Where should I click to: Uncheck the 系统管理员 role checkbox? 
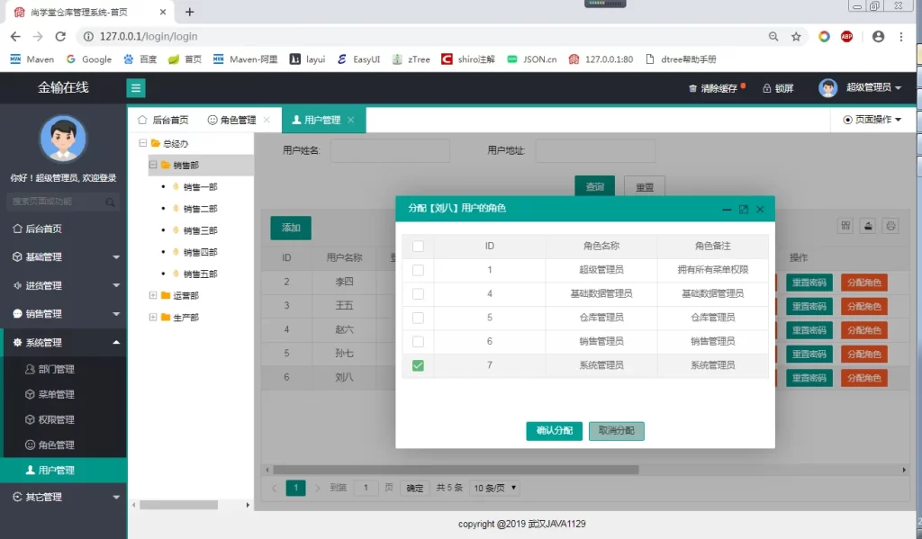pyautogui.click(x=418, y=364)
